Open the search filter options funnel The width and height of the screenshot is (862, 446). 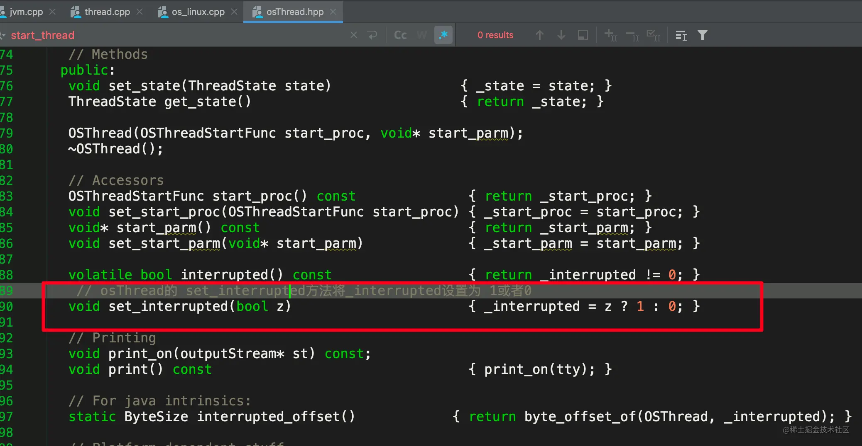pos(702,35)
